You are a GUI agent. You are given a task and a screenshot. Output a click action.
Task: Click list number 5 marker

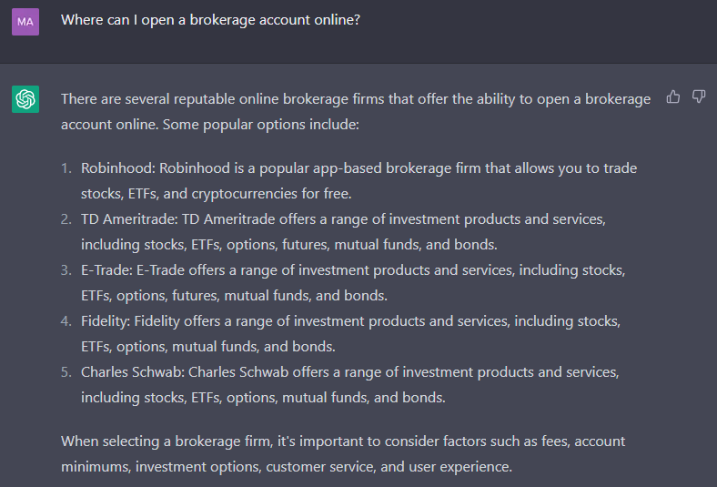[66, 372]
